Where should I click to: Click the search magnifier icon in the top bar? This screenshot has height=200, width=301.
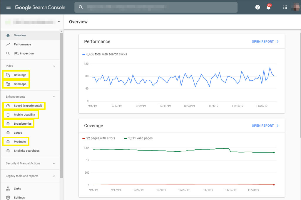point(81,7)
